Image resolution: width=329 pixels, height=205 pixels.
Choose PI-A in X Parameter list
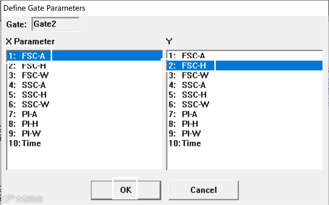(30, 114)
